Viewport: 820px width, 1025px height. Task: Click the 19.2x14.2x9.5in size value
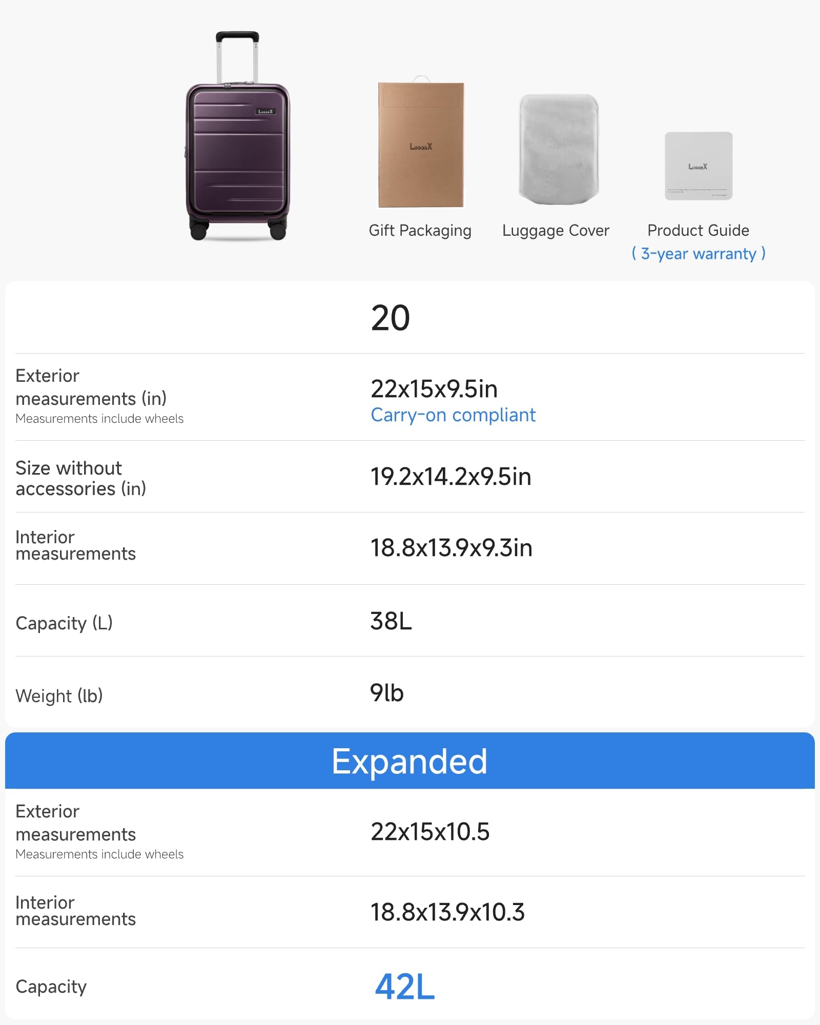(x=450, y=477)
